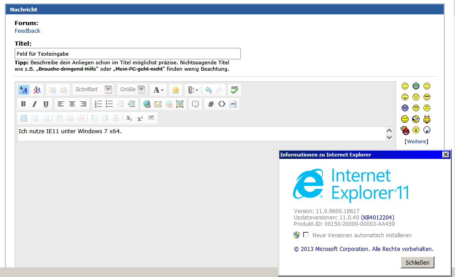
Task: Click paste from Word icon
Action: click(63, 90)
